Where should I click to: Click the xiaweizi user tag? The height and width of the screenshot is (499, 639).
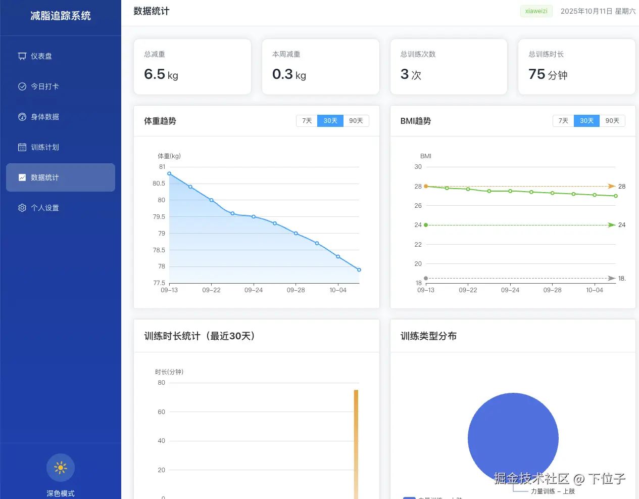(536, 11)
